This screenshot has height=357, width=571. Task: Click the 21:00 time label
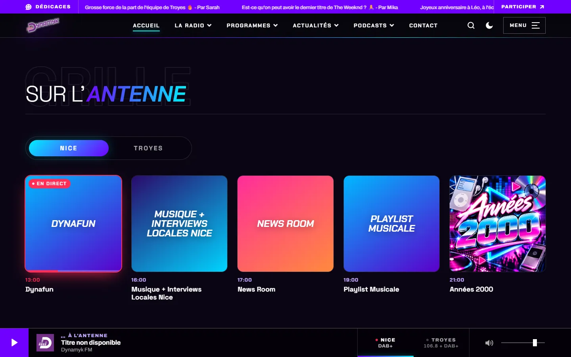point(457,280)
